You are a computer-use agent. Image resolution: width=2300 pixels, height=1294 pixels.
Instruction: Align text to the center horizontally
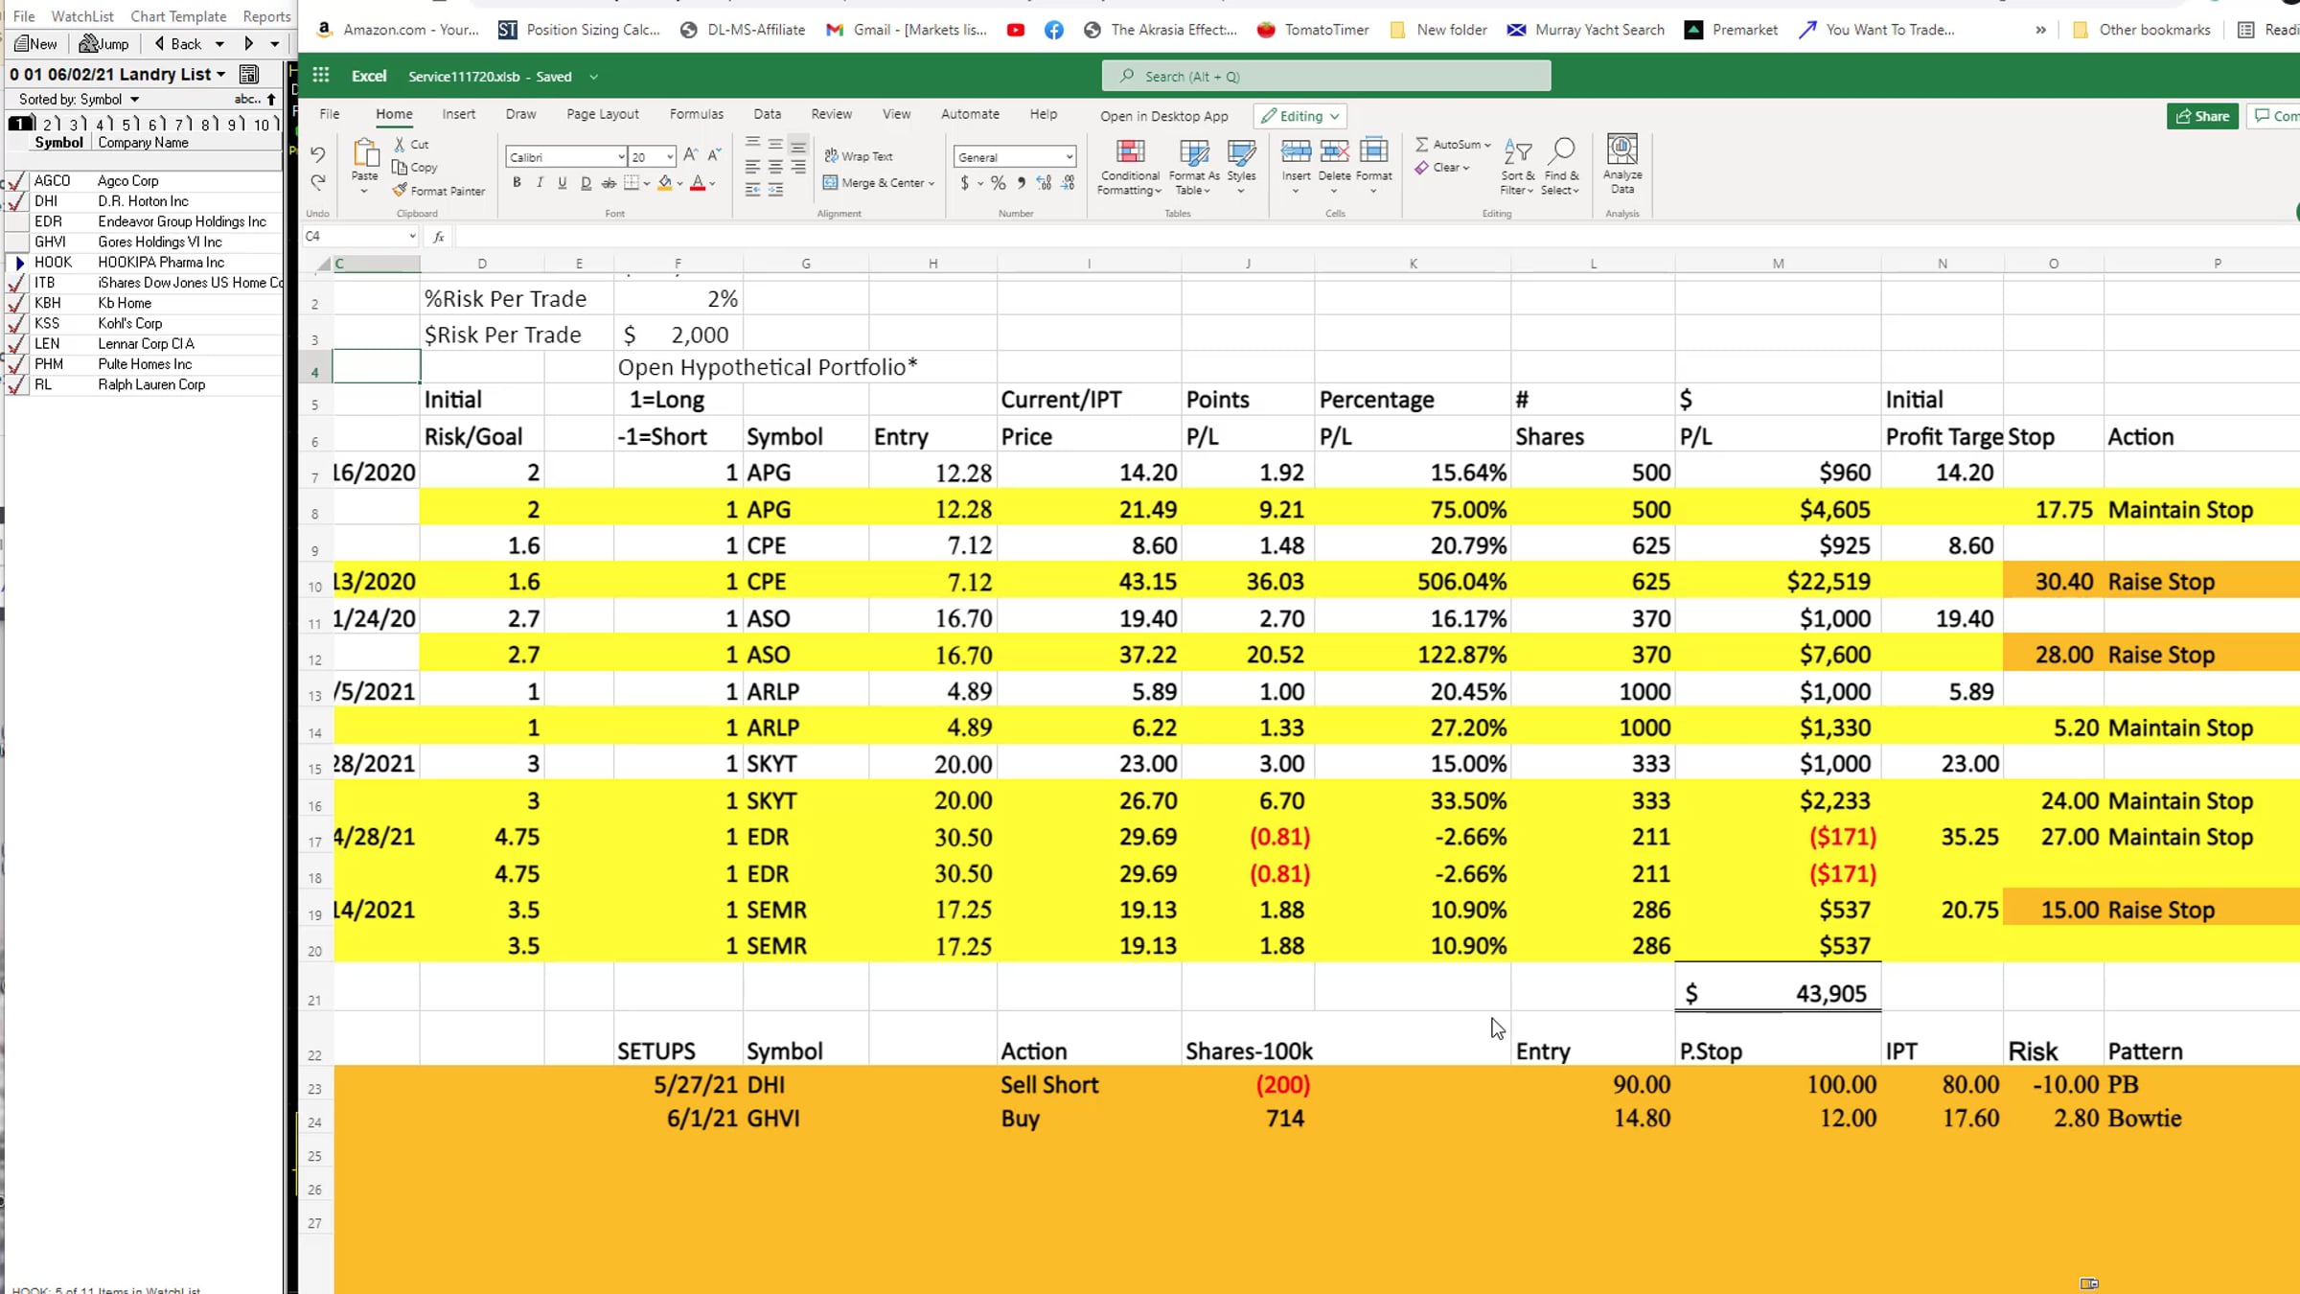775,167
